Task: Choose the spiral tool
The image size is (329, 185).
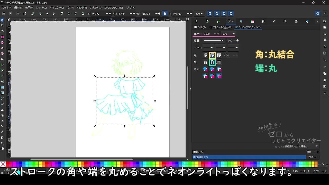Action: pos(2,59)
